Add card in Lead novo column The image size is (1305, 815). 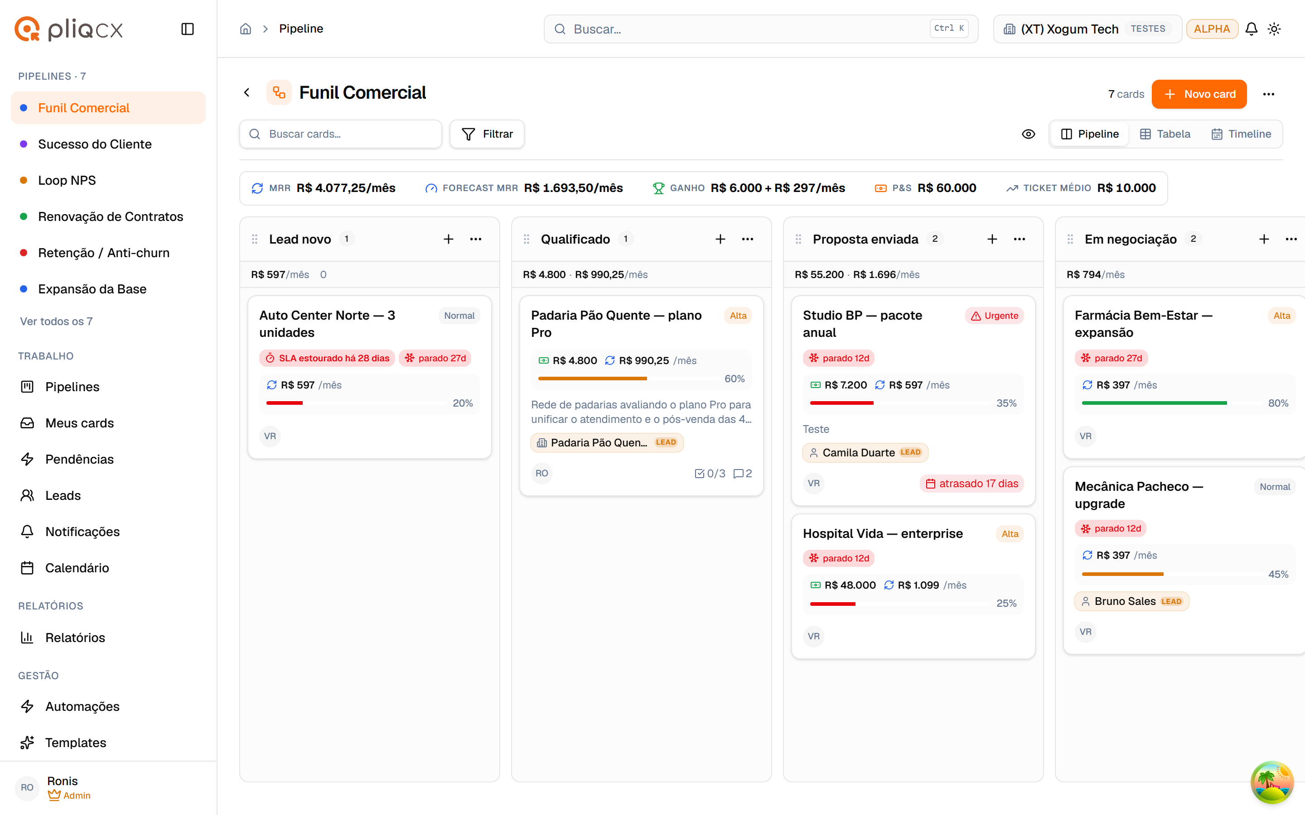point(448,239)
